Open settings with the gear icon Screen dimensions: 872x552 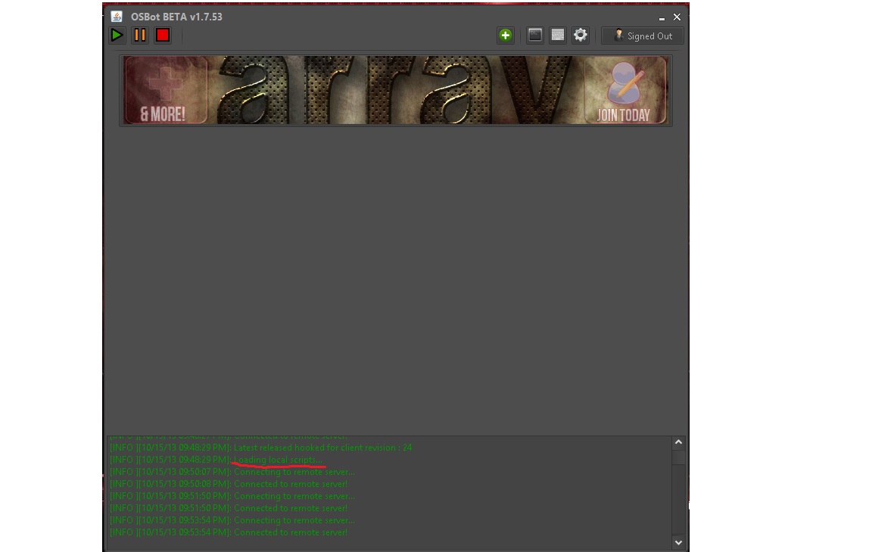pos(581,36)
